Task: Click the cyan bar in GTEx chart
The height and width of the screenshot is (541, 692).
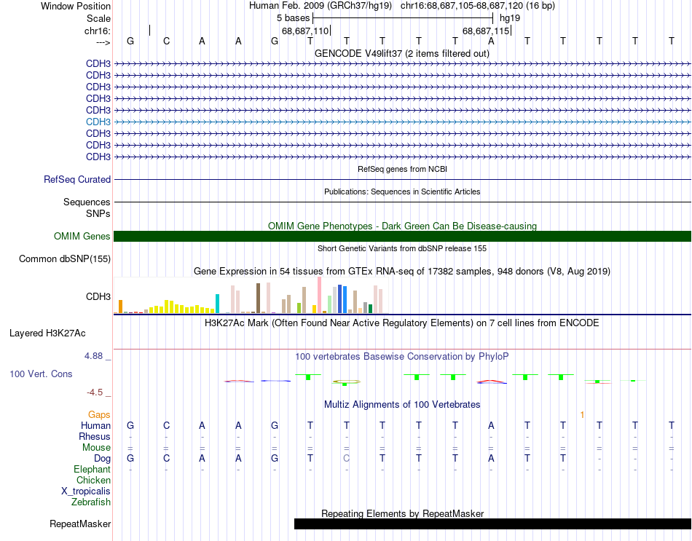Action: 217,304
